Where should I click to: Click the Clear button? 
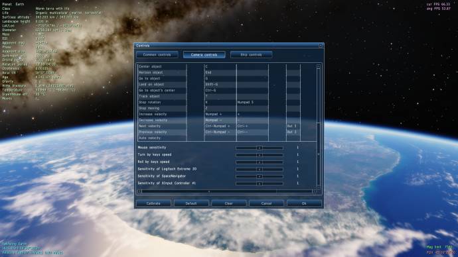point(229,203)
